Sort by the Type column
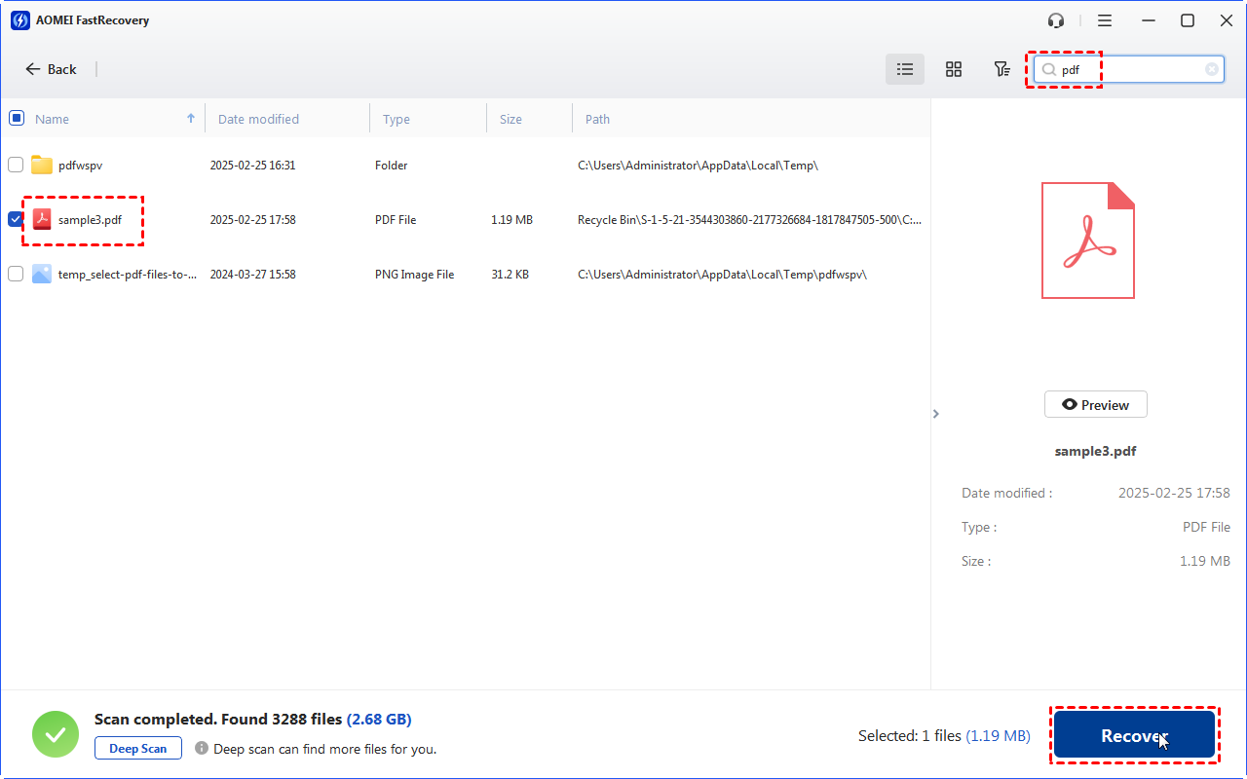The height and width of the screenshot is (779, 1247). tap(397, 119)
